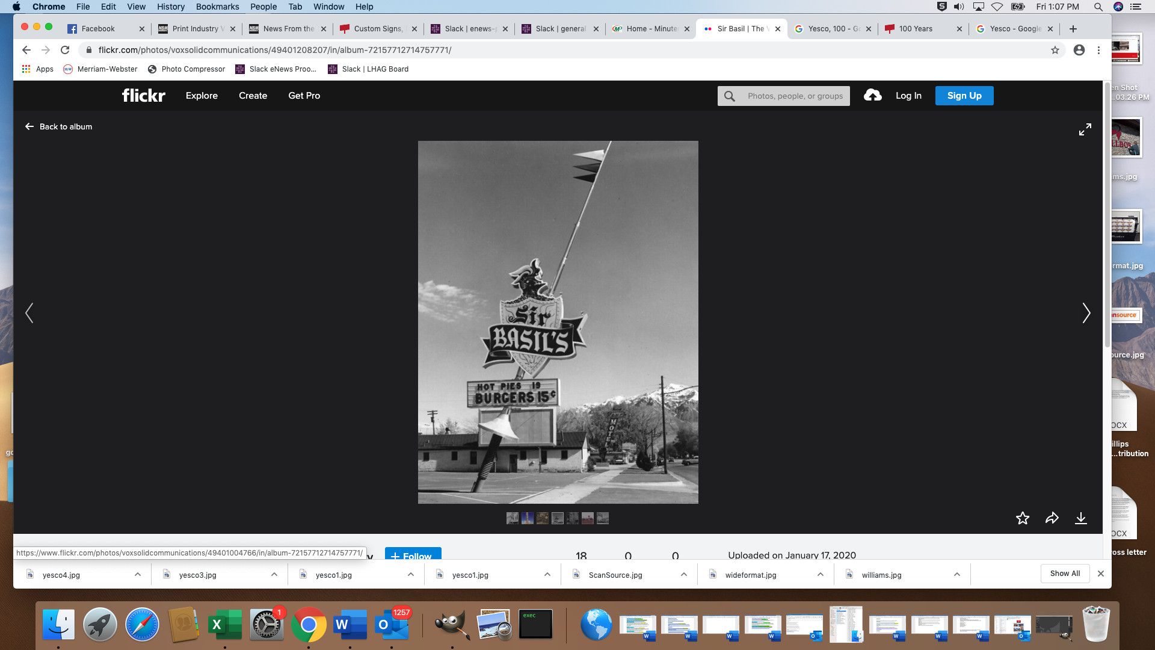Open Microsoft Excel from the Dock
This screenshot has width=1155, height=650.
pyautogui.click(x=225, y=624)
